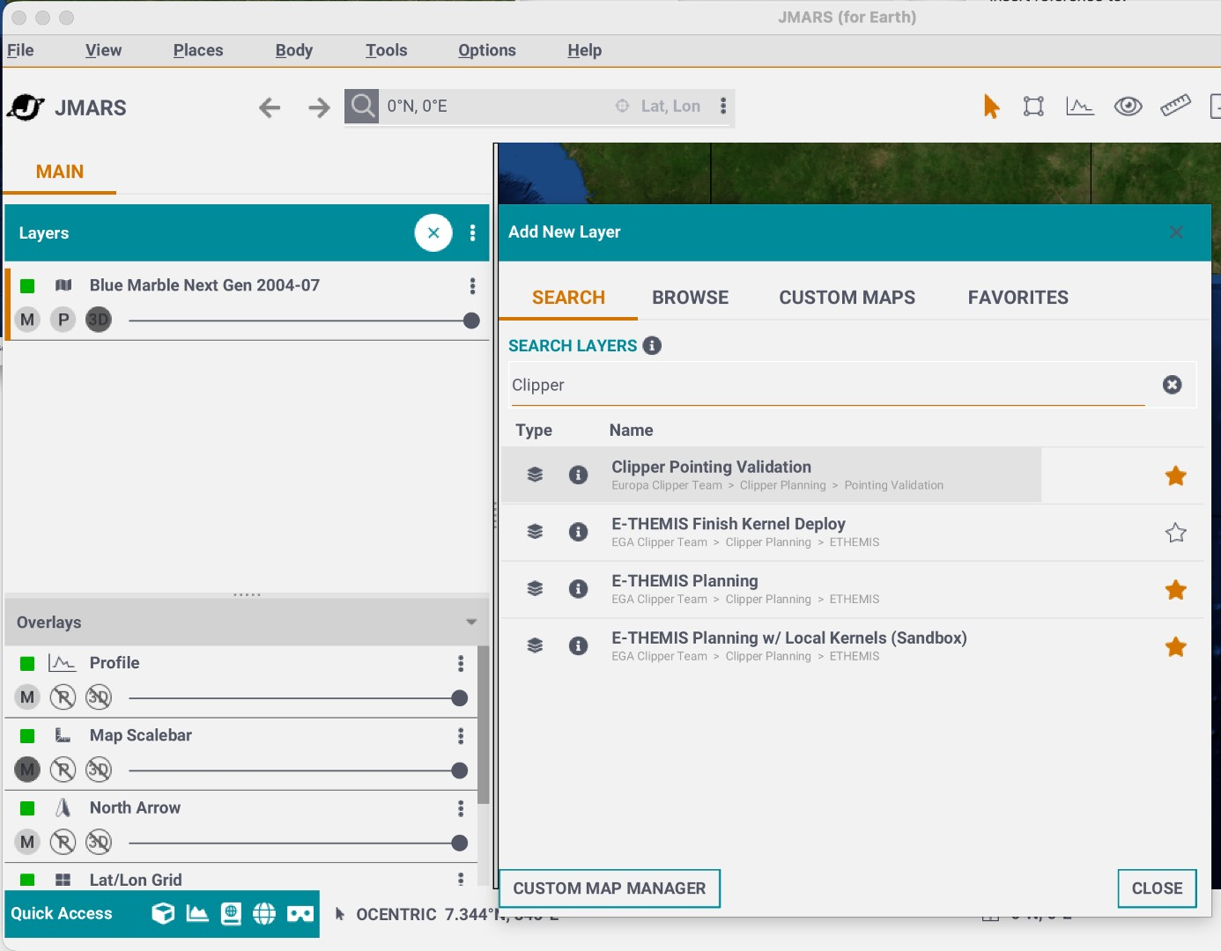Open the Tools menu
This screenshot has width=1221, height=951.
coord(387,50)
